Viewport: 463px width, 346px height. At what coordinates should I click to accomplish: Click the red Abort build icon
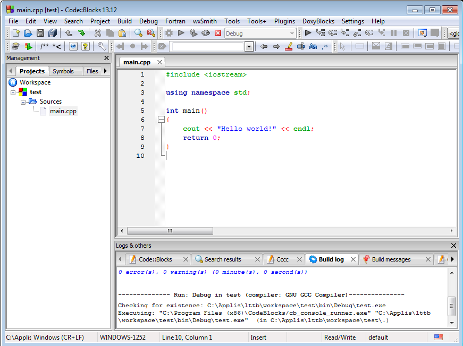218,33
